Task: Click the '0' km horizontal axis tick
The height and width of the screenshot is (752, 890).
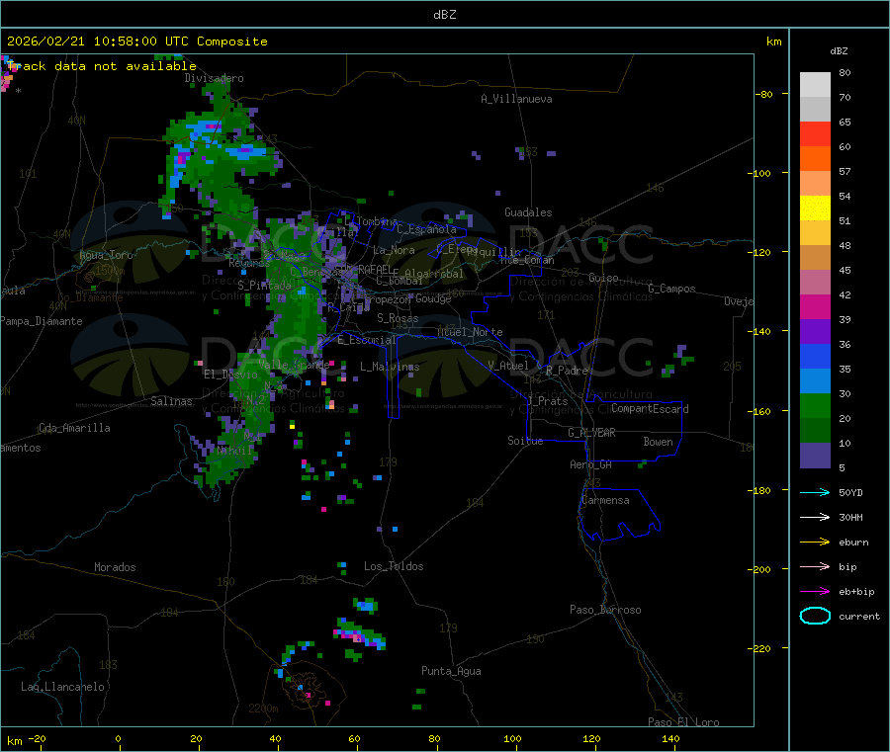Action: tap(118, 738)
